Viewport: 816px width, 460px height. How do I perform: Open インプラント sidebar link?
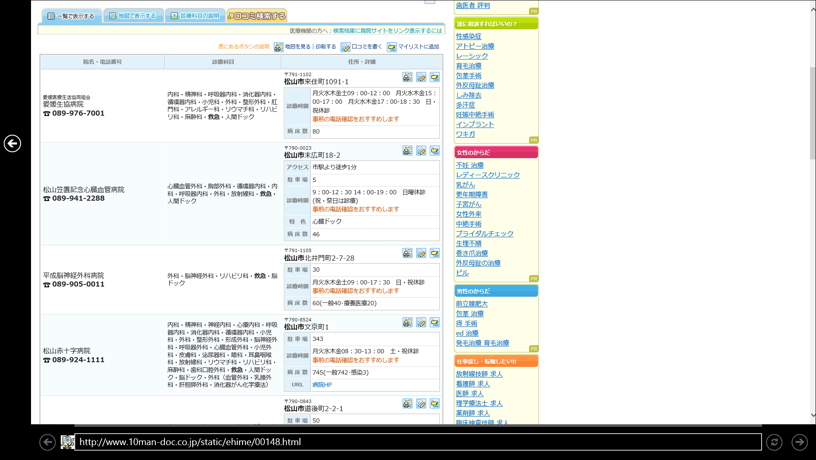coord(475,125)
